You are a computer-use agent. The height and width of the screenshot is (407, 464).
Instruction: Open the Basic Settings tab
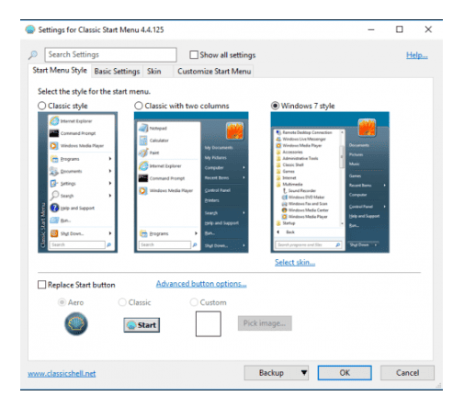pyautogui.click(x=117, y=72)
